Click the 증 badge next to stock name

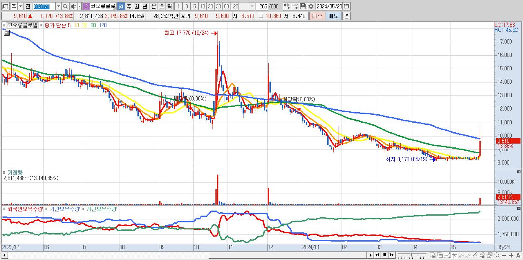[x=86, y=6]
